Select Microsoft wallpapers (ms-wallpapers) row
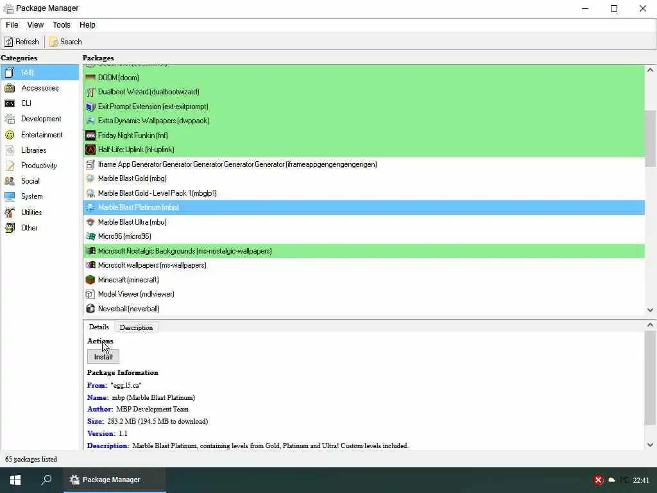The height and width of the screenshot is (493, 657). [x=364, y=265]
